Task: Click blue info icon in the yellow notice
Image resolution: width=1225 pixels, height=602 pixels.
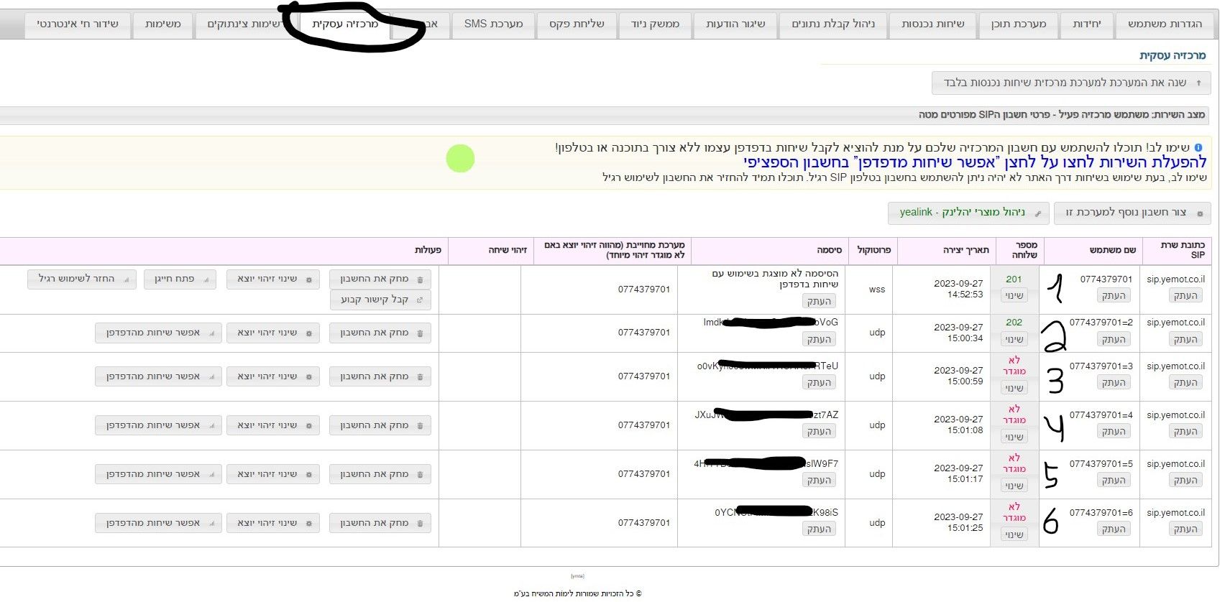Action: (x=1198, y=148)
